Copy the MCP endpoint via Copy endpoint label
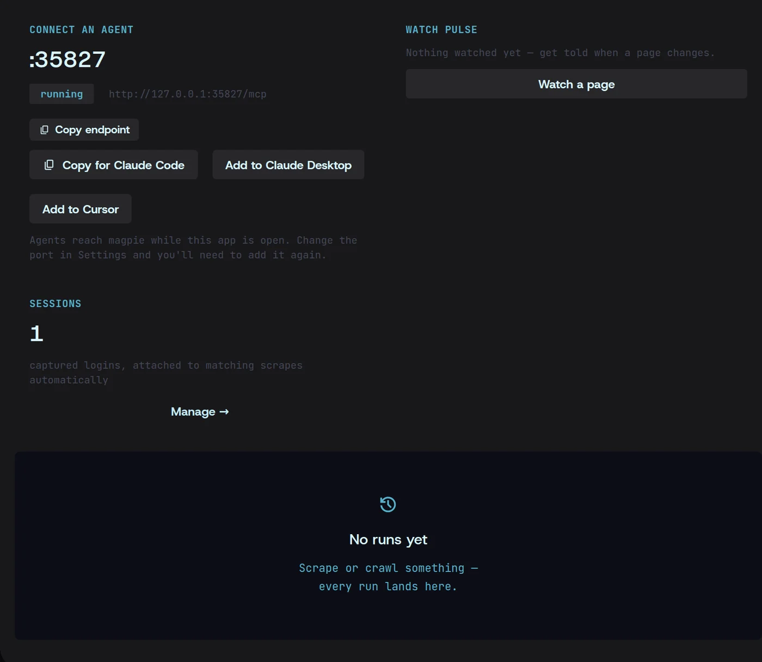This screenshot has width=762, height=662. [x=93, y=130]
